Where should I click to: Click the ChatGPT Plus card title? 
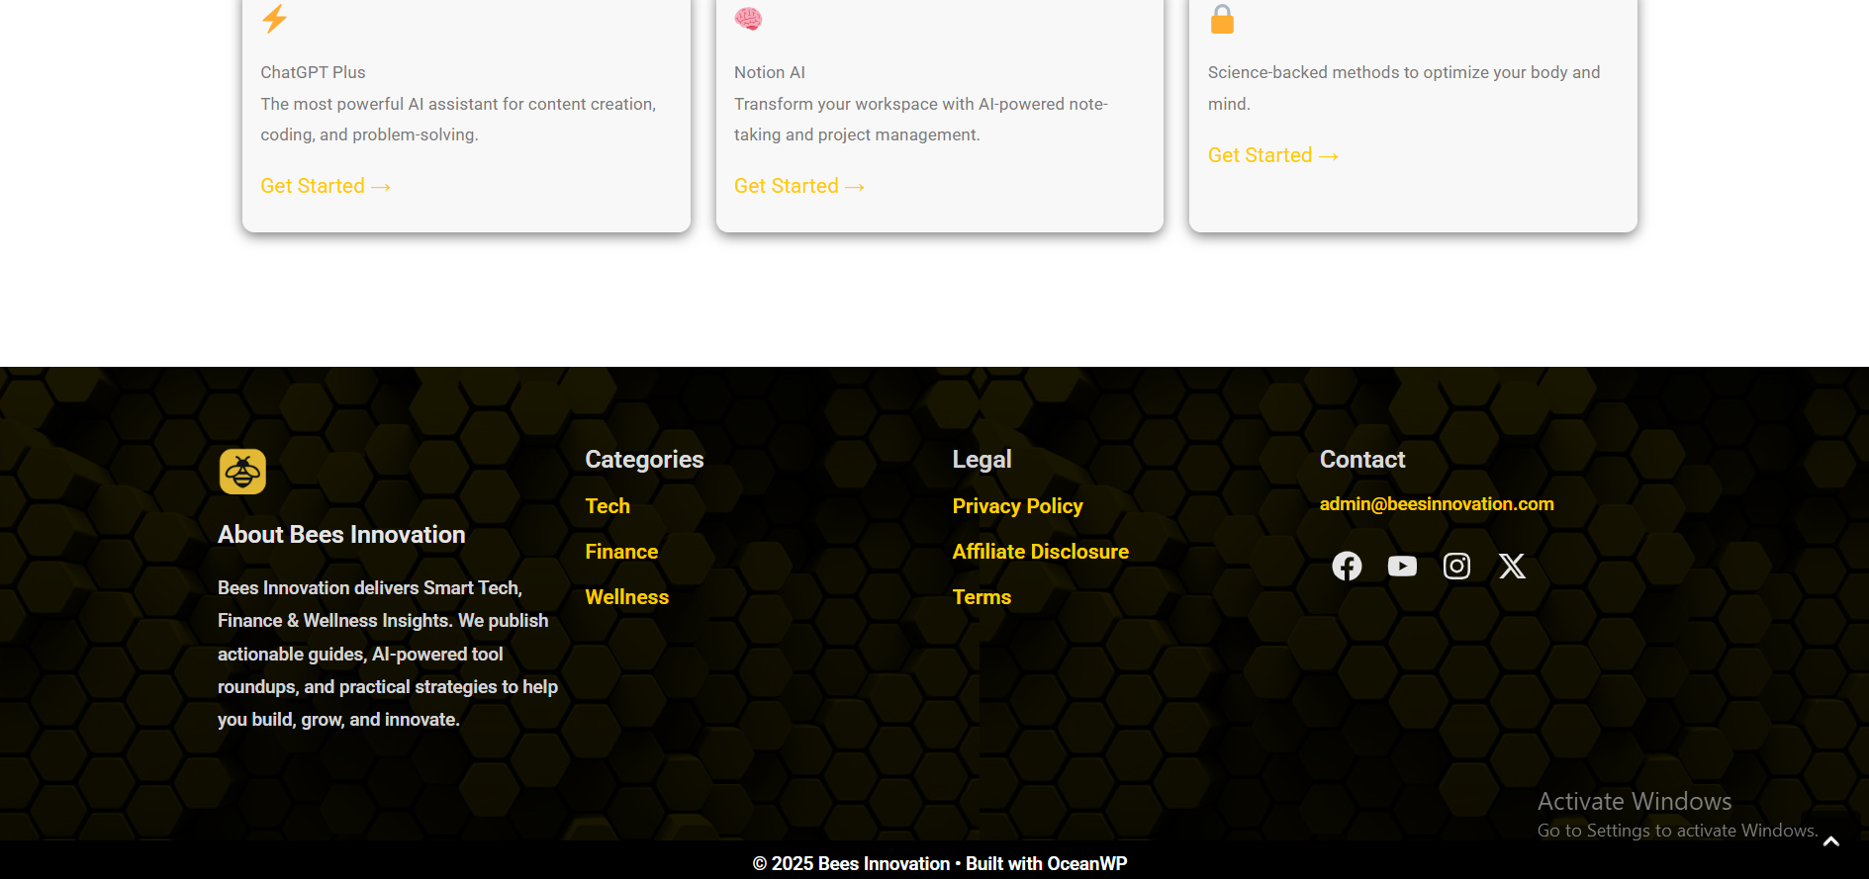pyautogui.click(x=313, y=72)
